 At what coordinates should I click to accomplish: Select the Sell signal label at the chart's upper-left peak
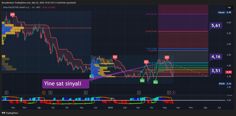click(x=13, y=14)
